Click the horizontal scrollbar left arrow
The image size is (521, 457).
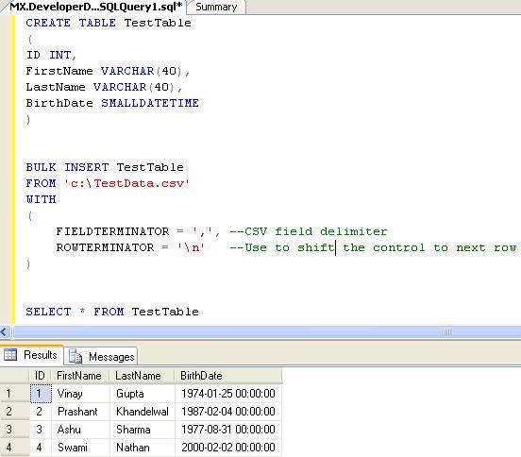coord(4,331)
